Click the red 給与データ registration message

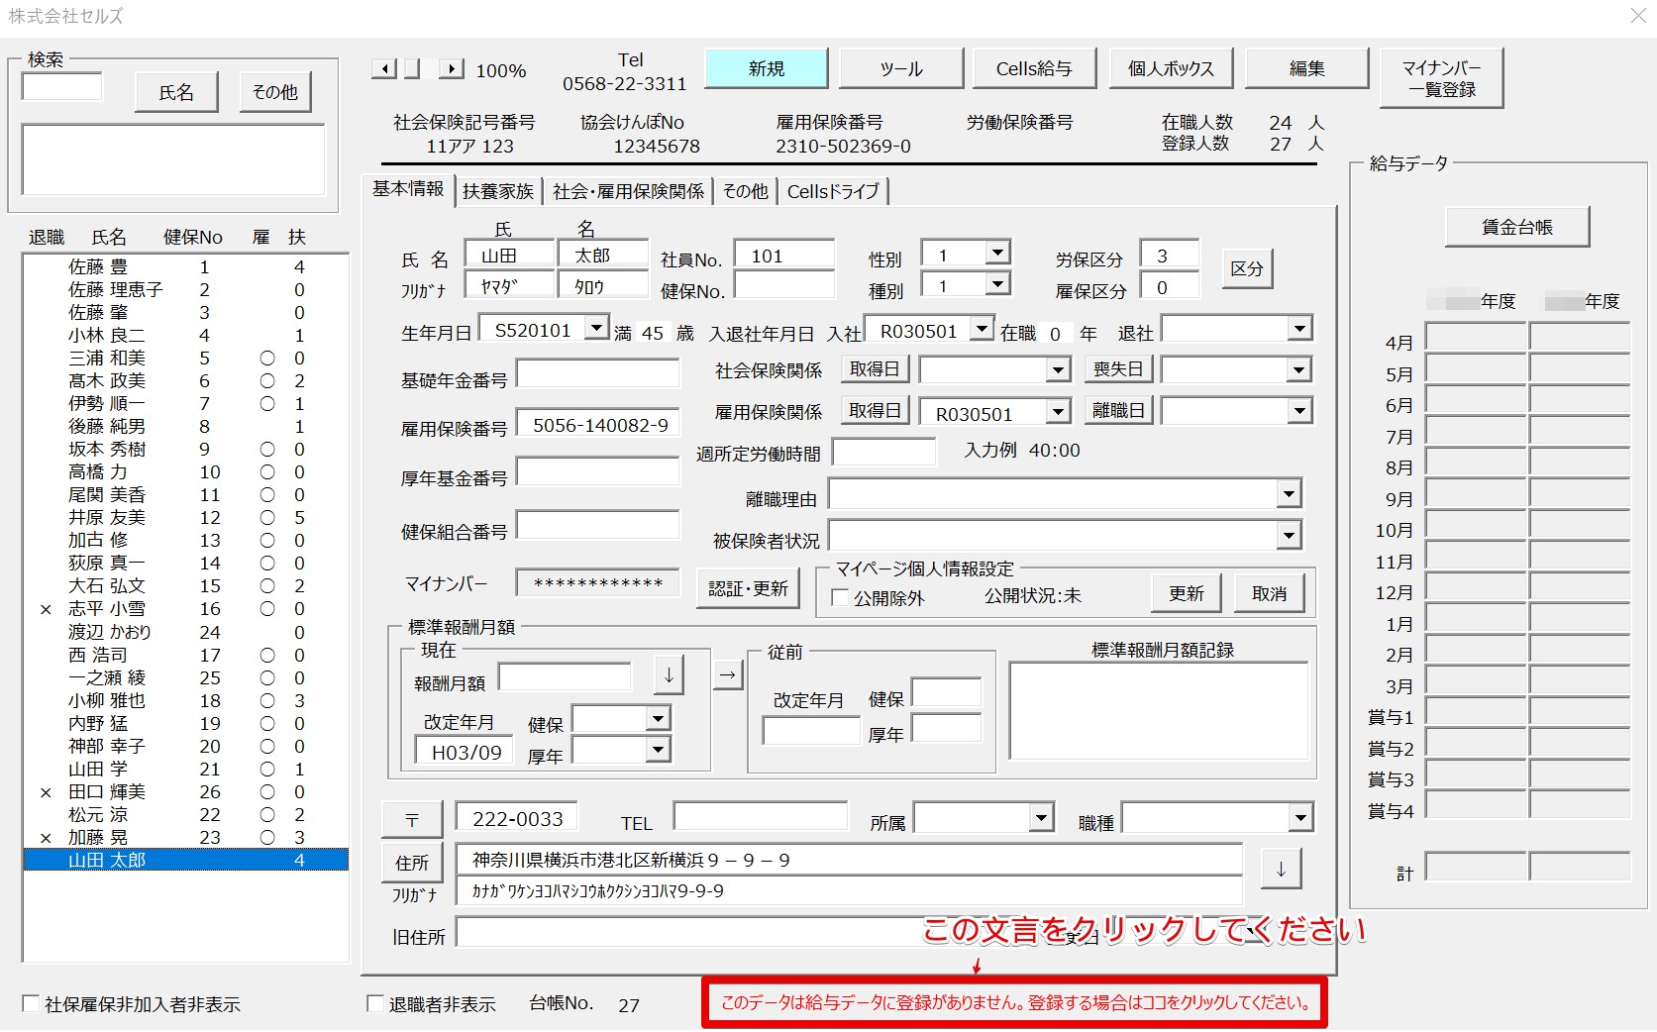(1014, 1002)
